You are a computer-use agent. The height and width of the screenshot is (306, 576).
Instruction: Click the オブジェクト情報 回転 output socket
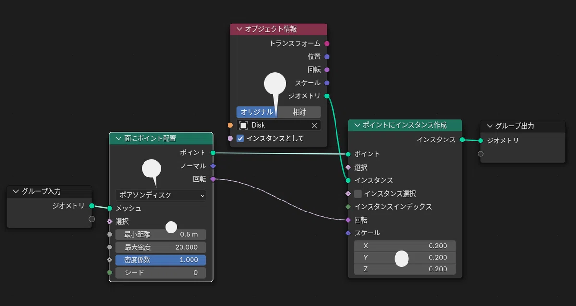(x=327, y=70)
